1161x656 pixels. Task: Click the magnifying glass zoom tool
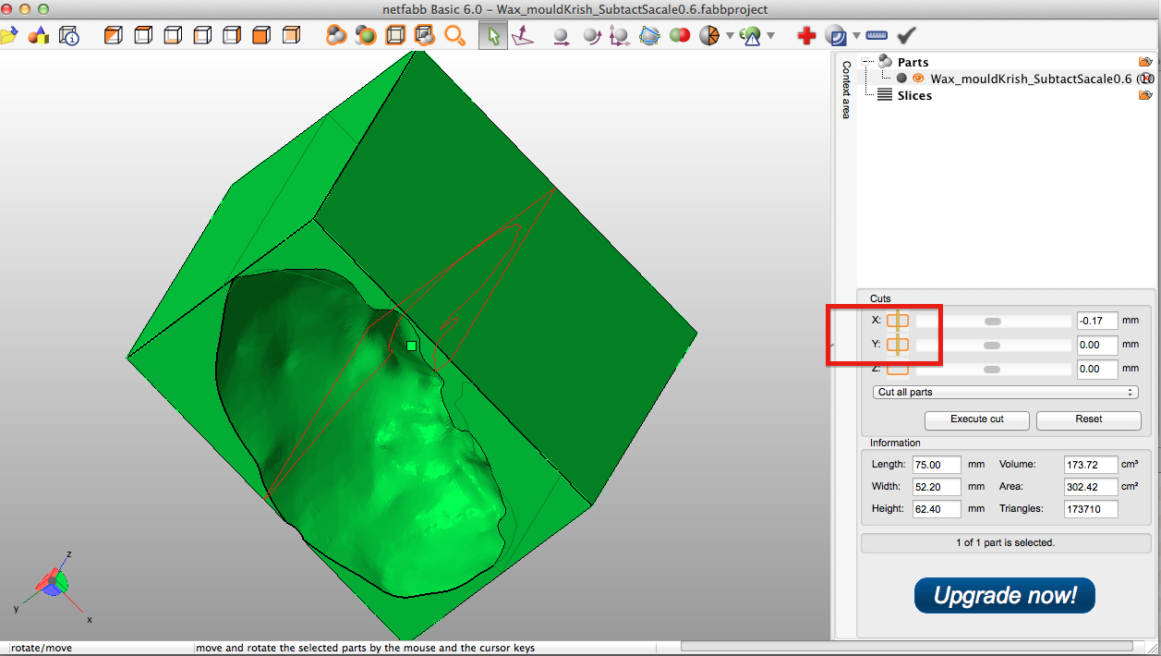tap(455, 35)
